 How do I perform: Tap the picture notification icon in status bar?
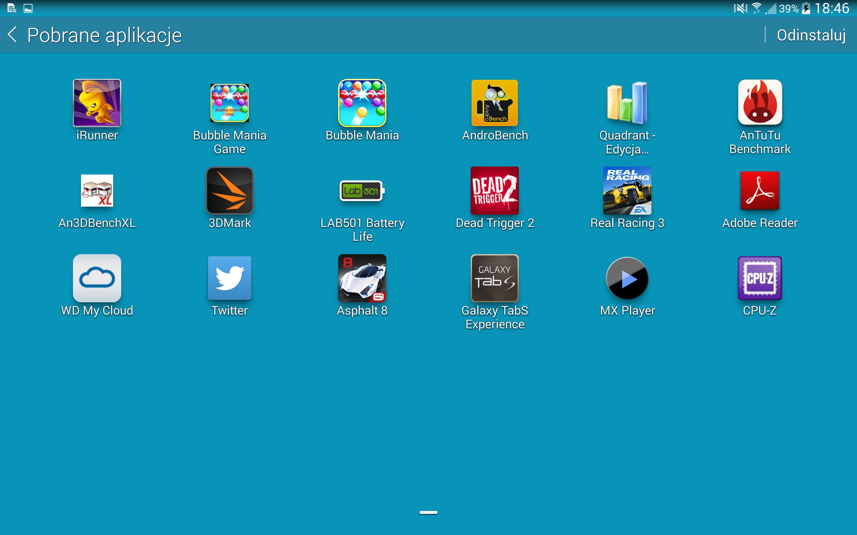[x=28, y=8]
